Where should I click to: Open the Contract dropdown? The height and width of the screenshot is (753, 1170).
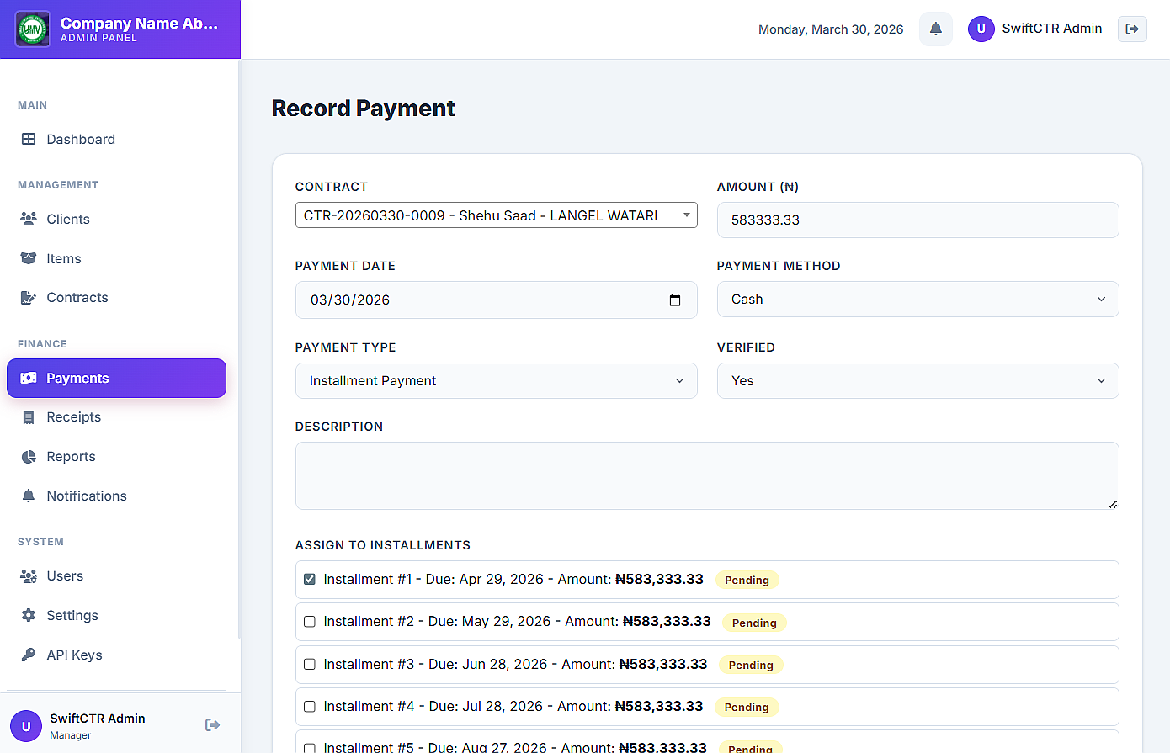click(x=497, y=215)
